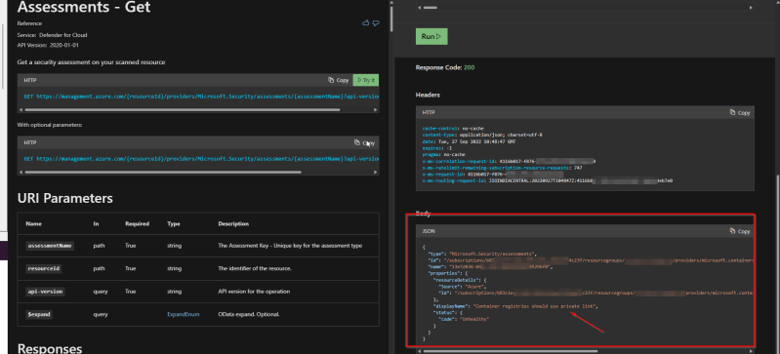Click left arrow of optional parameters code scrollbar
The image size is (780, 354).
pyautogui.click(x=21, y=172)
